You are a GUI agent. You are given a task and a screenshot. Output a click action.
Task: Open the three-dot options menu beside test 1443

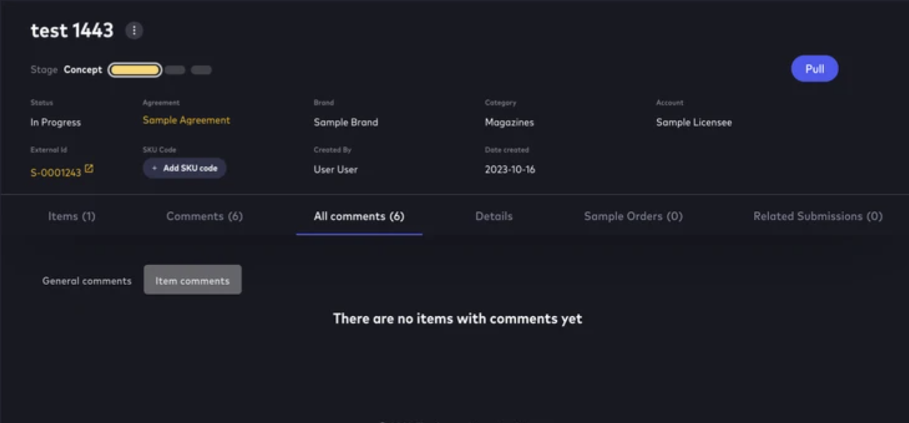pyautogui.click(x=133, y=30)
